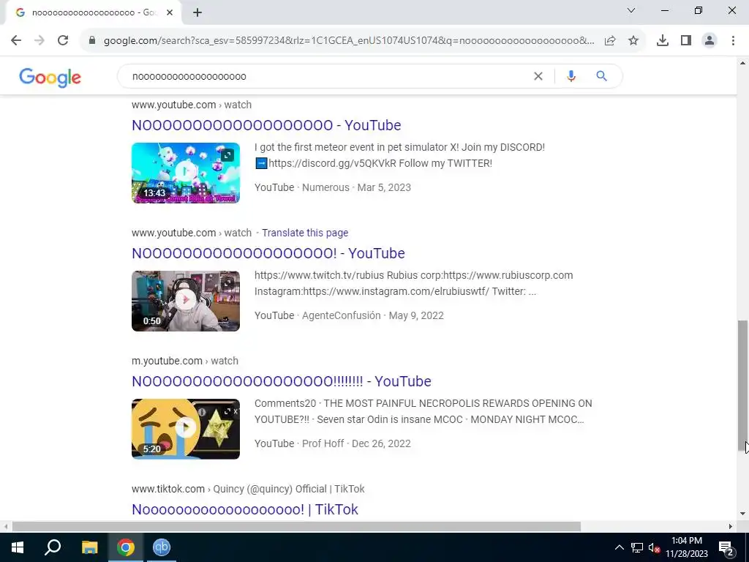Open the Nooooo! | TikTok result
749x562 pixels.
pos(244,509)
